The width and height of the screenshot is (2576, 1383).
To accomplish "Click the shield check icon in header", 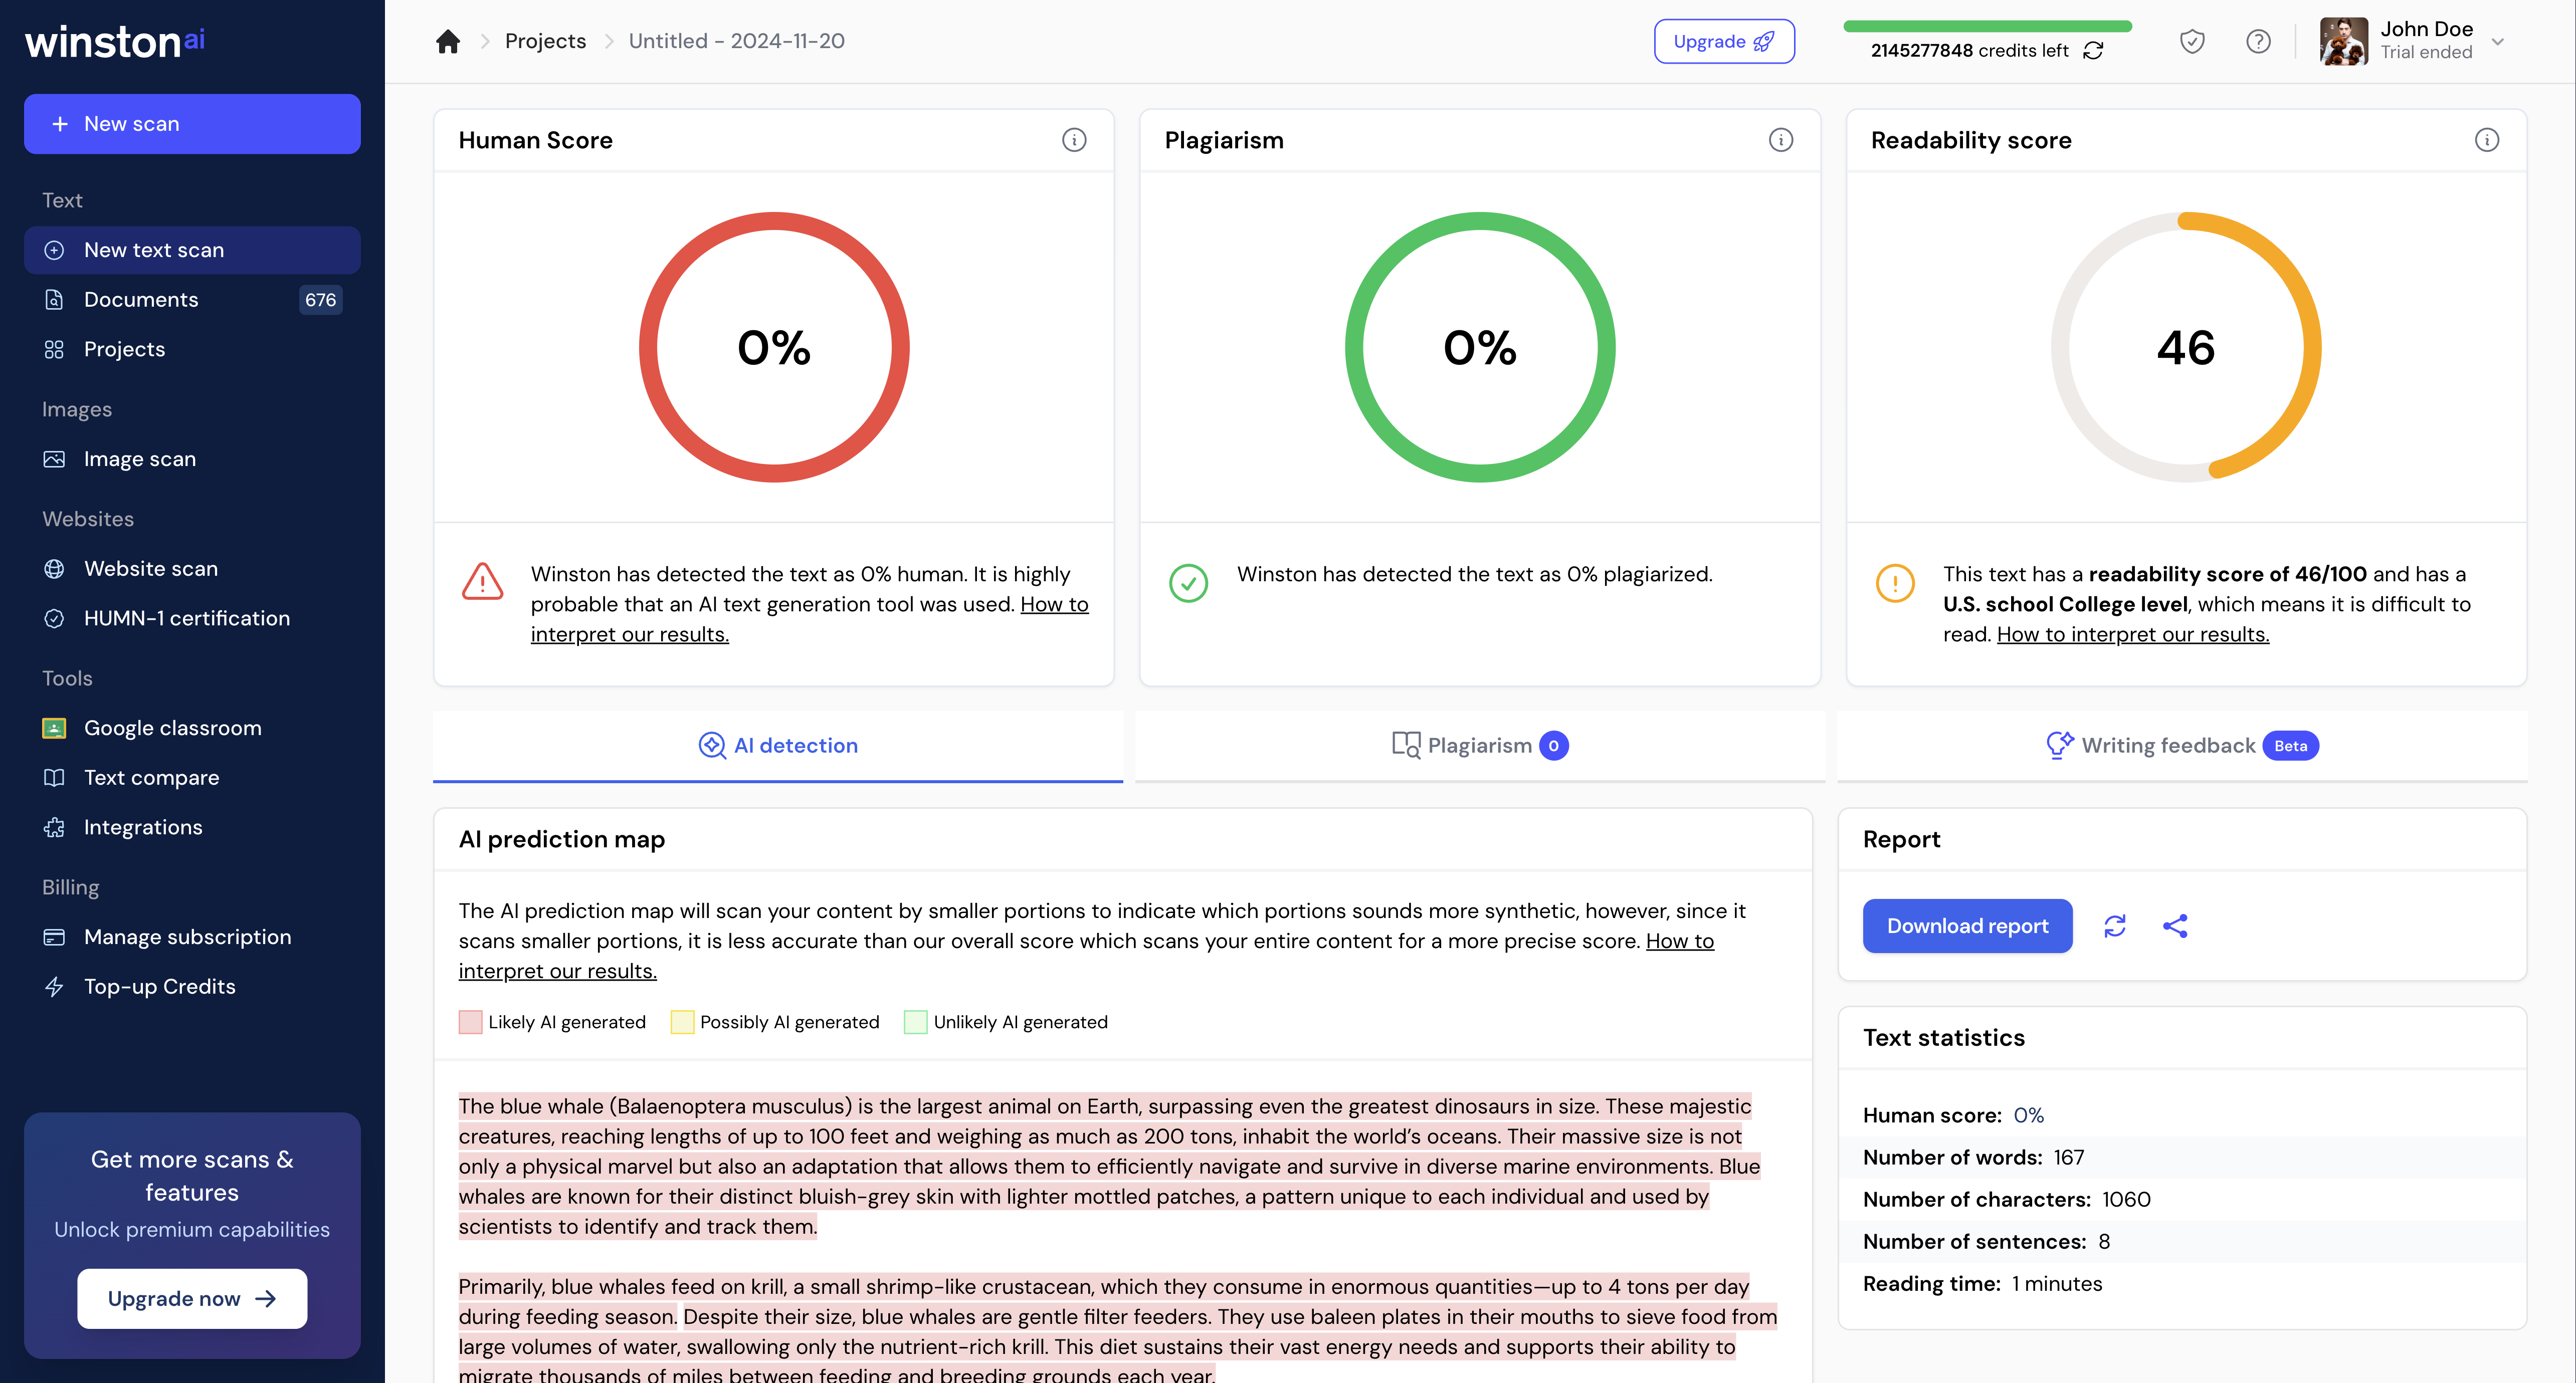I will coord(2192,41).
